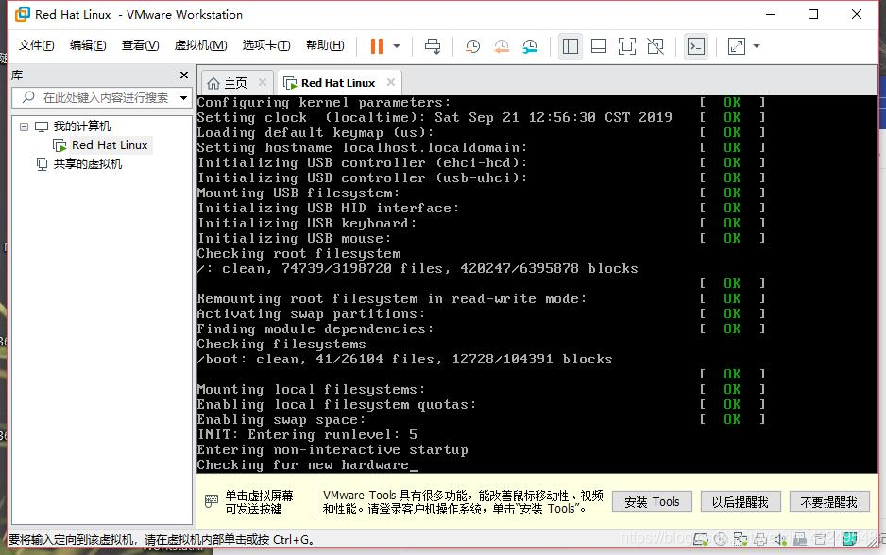Click the 'INIT: Entering runlevel: 5' line
The height and width of the screenshot is (555, 886).
tap(307, 435)
